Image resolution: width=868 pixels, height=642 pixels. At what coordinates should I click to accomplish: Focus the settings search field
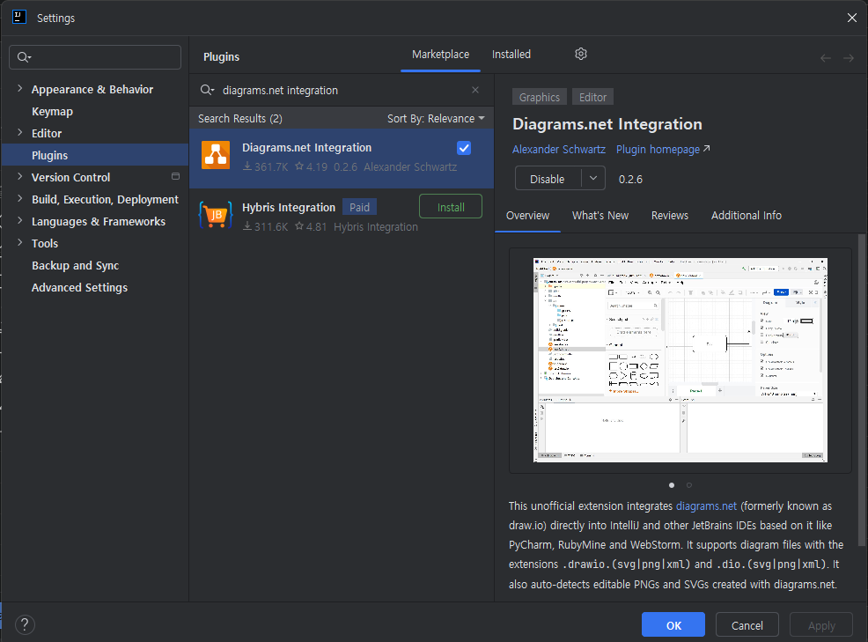click(95, 57)
